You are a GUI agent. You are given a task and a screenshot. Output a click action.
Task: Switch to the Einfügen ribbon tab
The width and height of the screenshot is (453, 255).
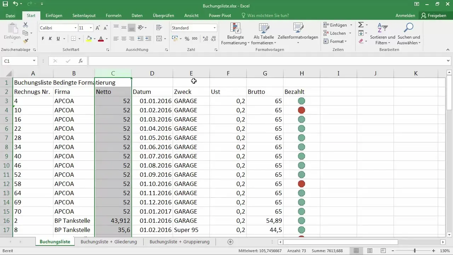tap(54, 16)
